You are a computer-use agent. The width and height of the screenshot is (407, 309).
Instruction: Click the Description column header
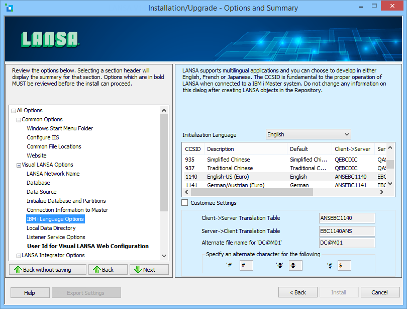coord(246,149)
